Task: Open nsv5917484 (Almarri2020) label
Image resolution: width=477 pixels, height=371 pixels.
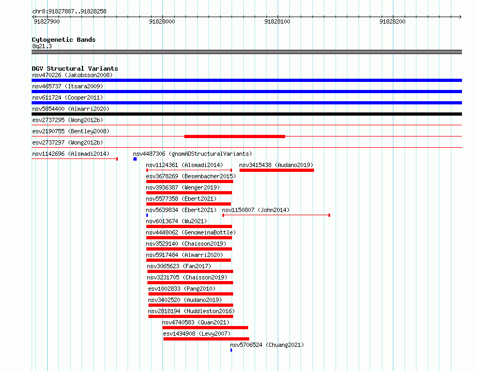Action: [184, 255]
